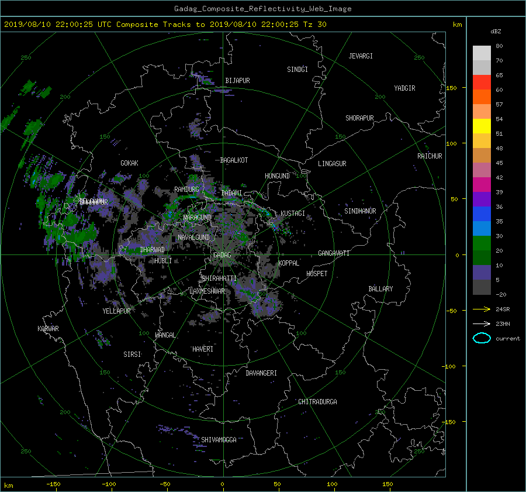Choose the light blue 30-35 dBZ swatch
Screen dimensions: 526x492
pyautogui.click(x=482, y=228)
